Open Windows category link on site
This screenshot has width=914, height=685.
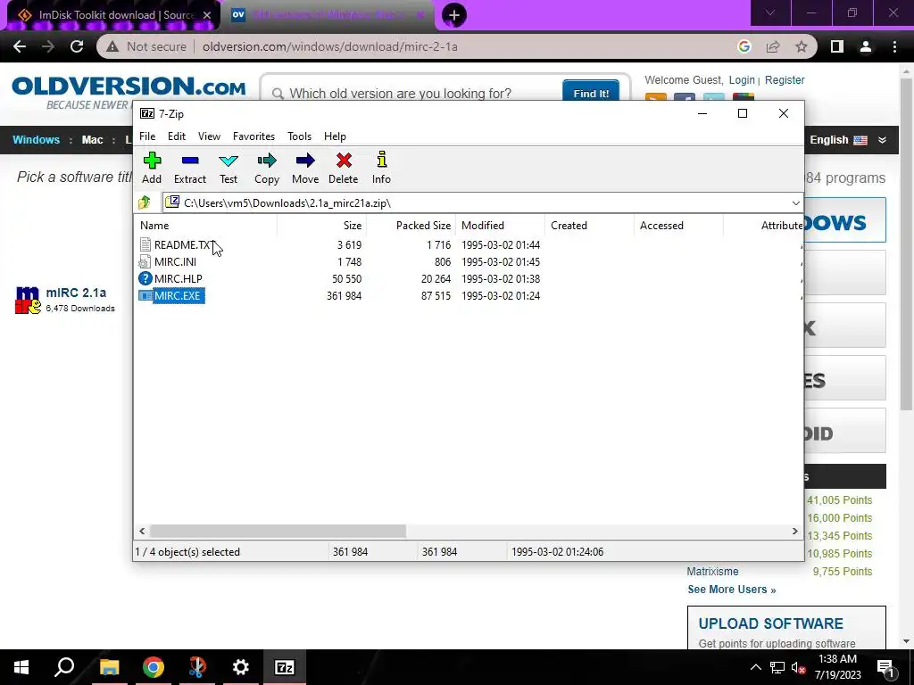click(36, 140)
